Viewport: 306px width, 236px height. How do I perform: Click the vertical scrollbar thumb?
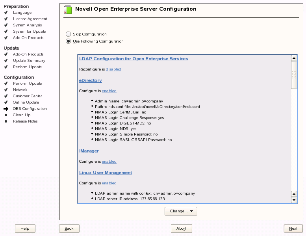pyautogui.click(x=294, y=75)
